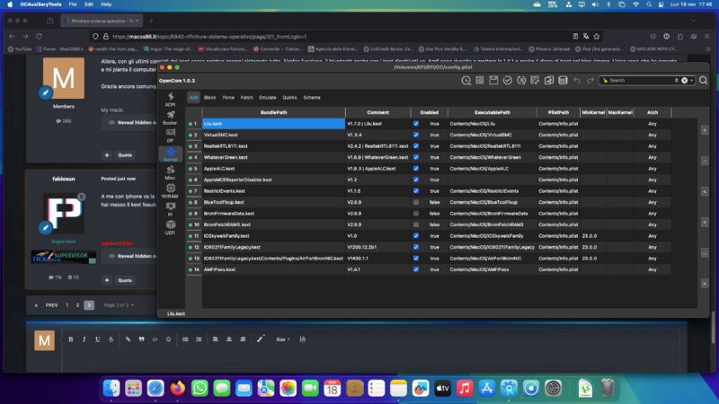Image resolution: width=719 pixels, height=404 pixels.
Task: Switch to the Quirks tab
Action: (x=289, y=98)
